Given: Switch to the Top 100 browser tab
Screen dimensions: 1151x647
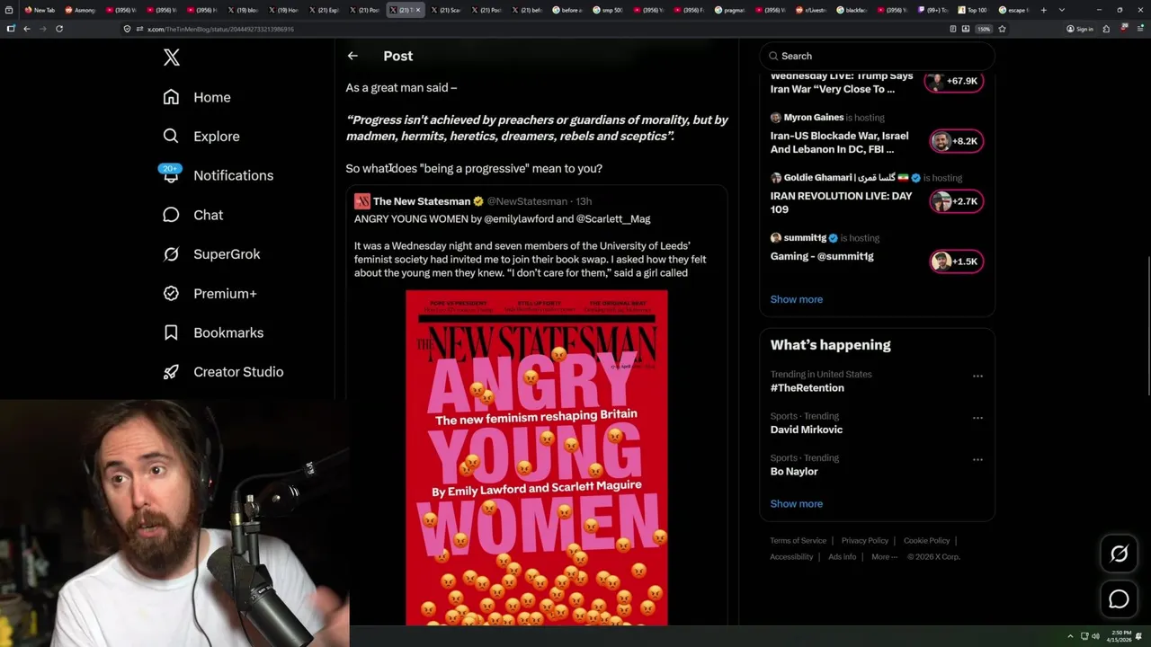Looking at the screenshot, I should pyautogui.click(x=973, y=10).
